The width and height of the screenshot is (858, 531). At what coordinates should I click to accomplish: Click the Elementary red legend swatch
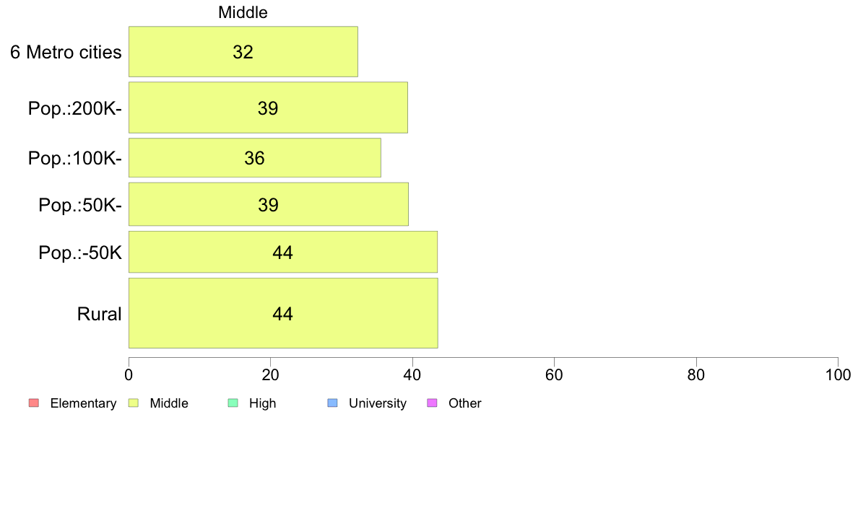(x=34, y=403)
